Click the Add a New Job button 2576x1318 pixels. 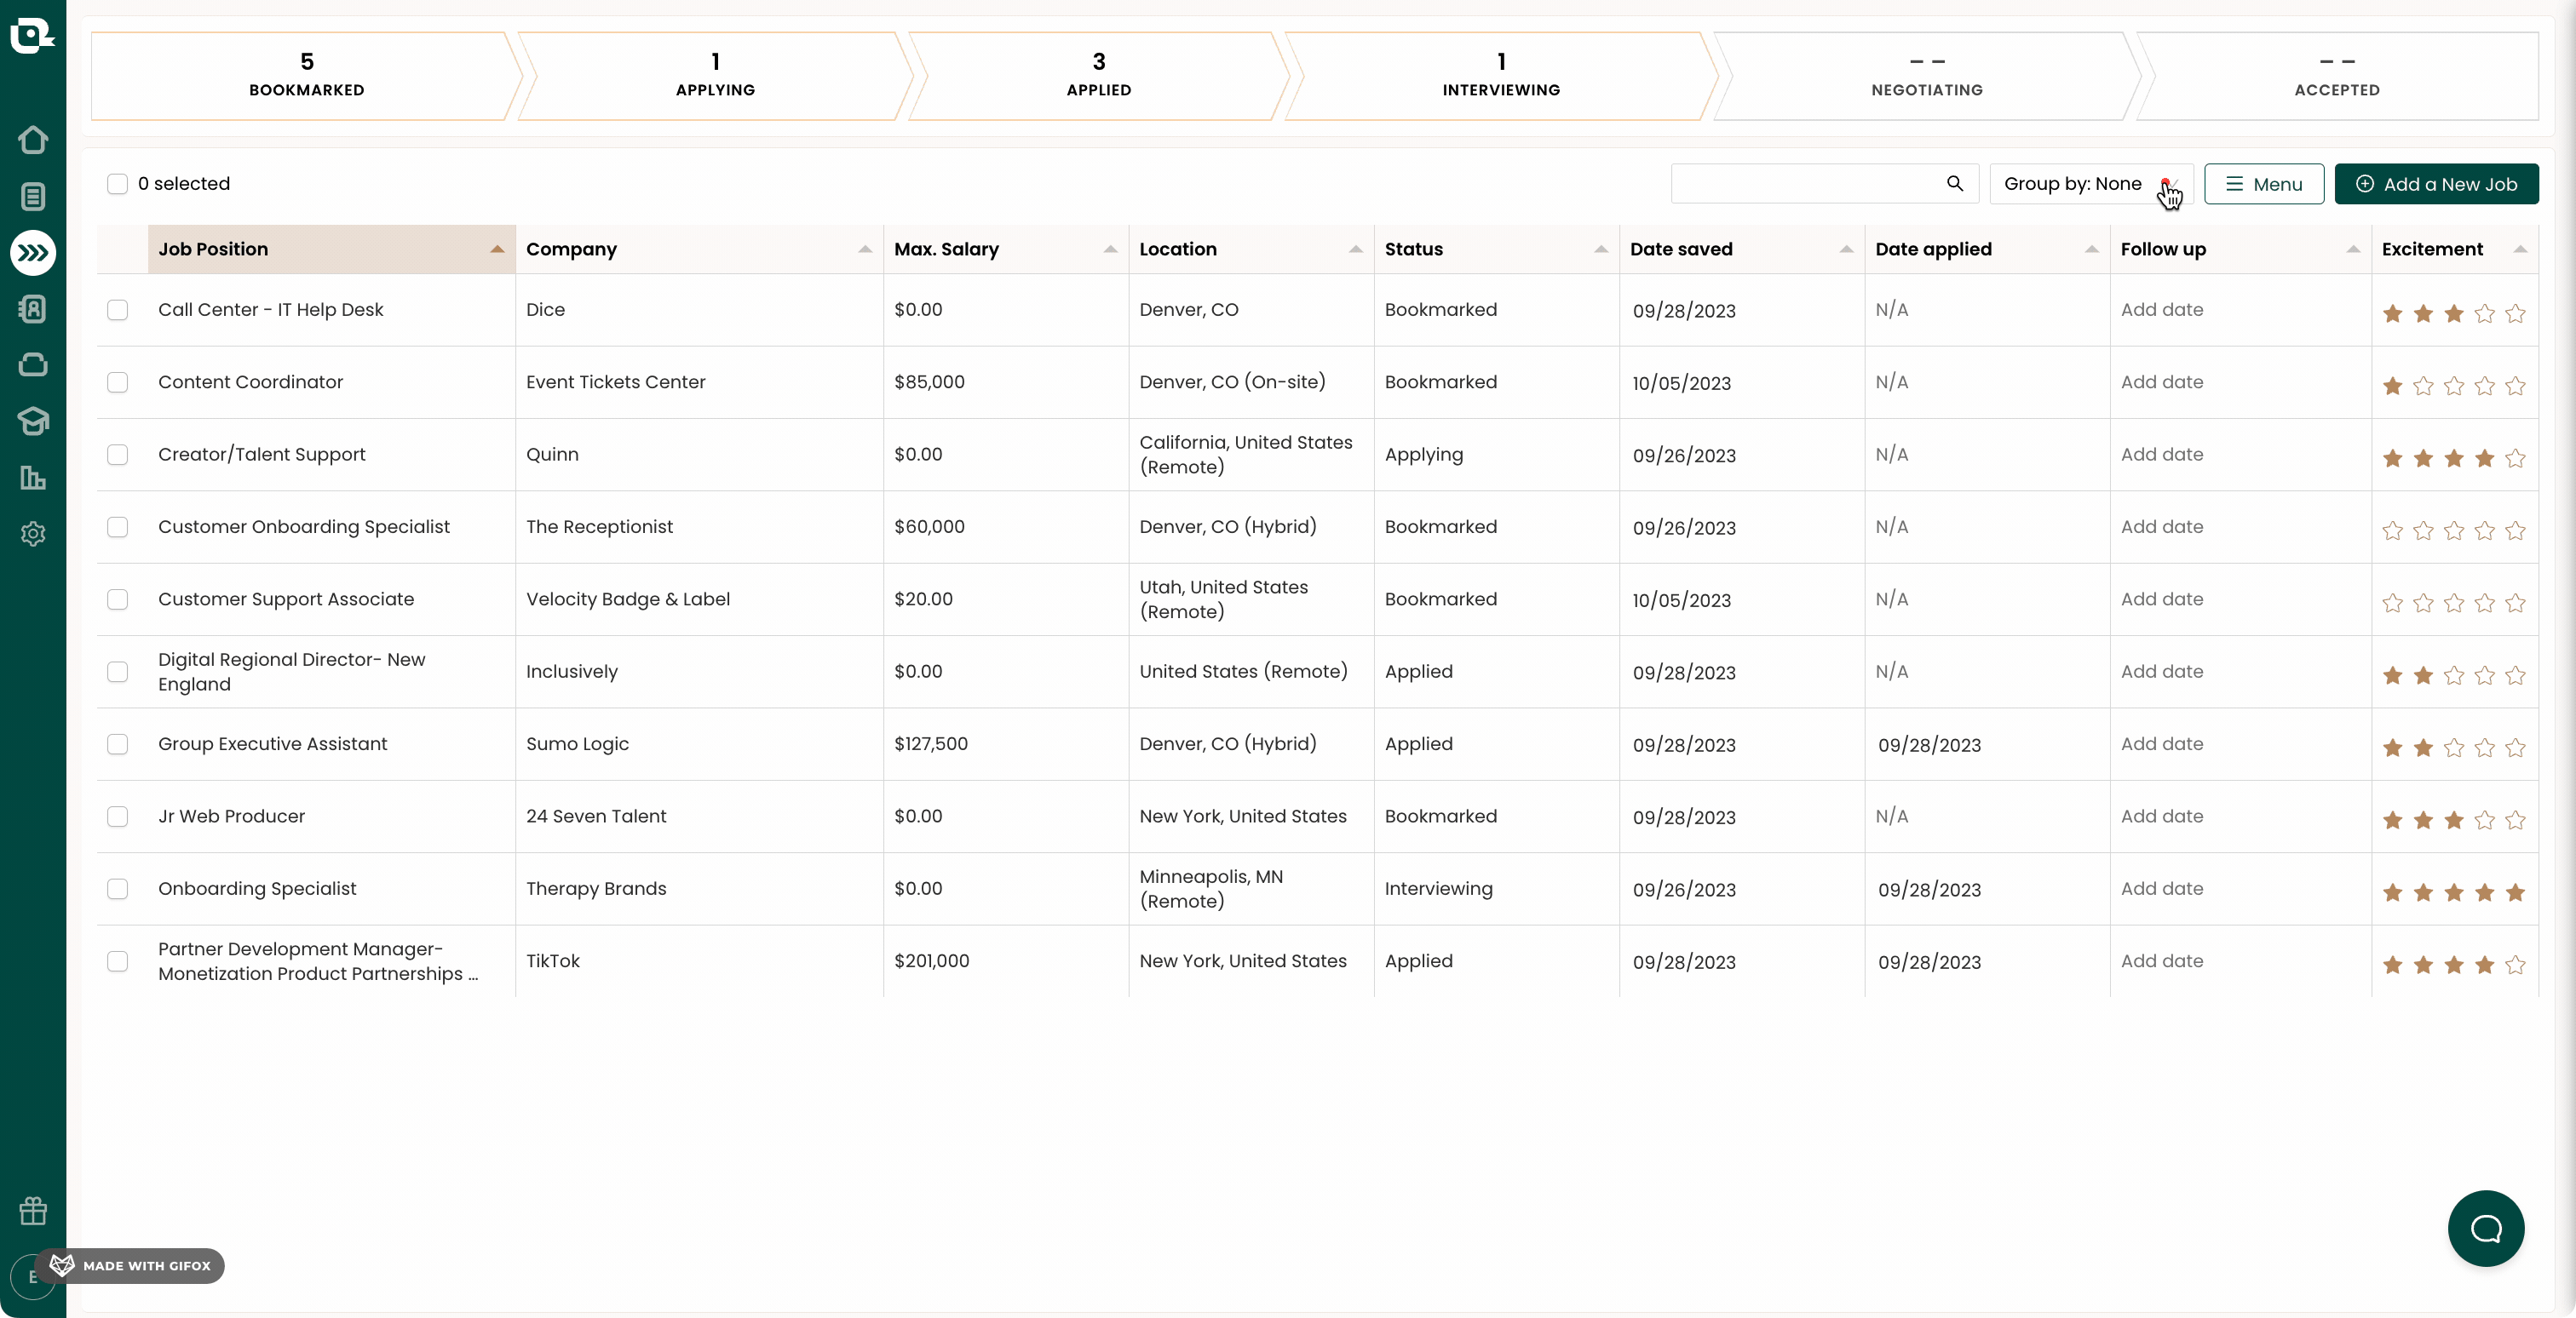tap(2436, 184)
